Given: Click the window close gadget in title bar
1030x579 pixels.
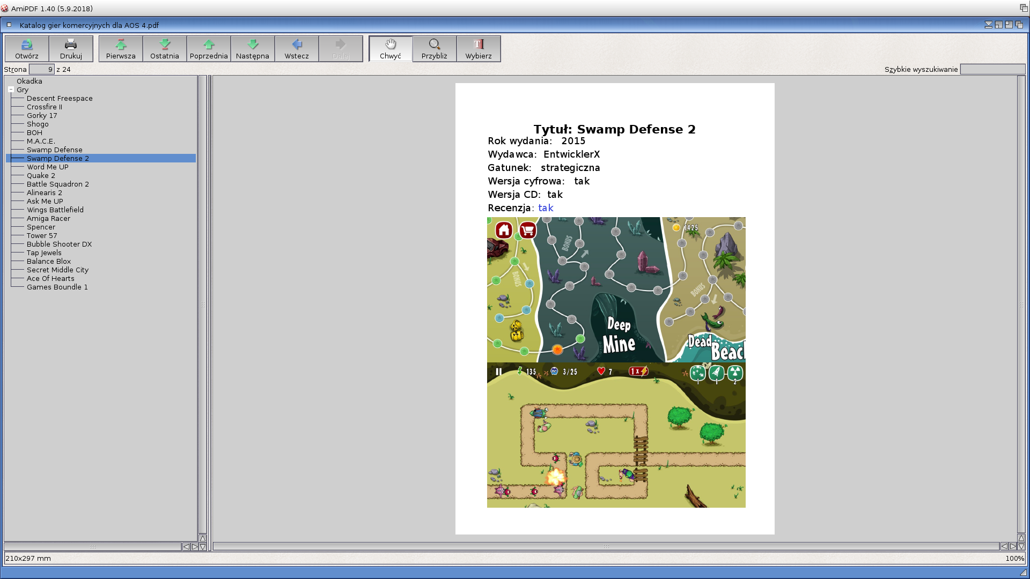Looking at the screenshot, I should pos(9,25).
